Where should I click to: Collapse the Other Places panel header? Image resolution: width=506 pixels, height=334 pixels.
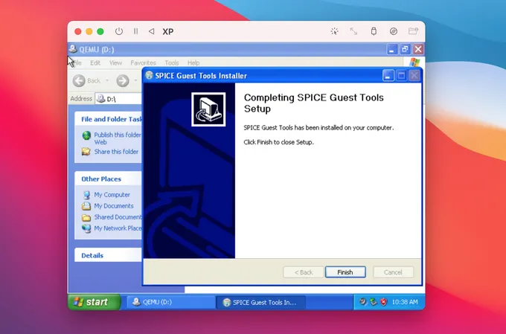(108, 179)
